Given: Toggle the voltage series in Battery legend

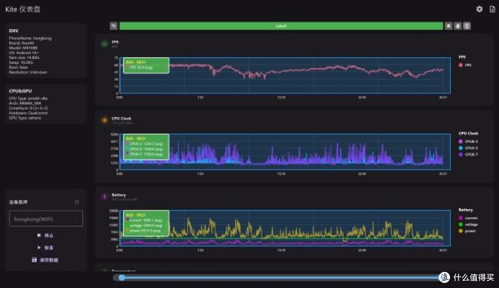Looking at the screenshot, I should click(468, 224).
